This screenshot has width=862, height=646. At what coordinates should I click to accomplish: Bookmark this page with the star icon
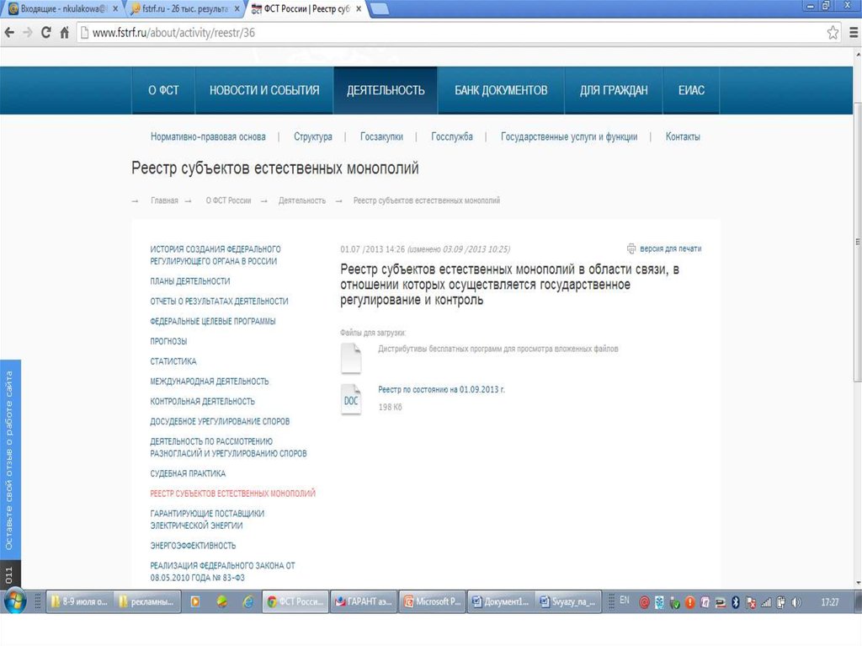[x=833, y=33]
